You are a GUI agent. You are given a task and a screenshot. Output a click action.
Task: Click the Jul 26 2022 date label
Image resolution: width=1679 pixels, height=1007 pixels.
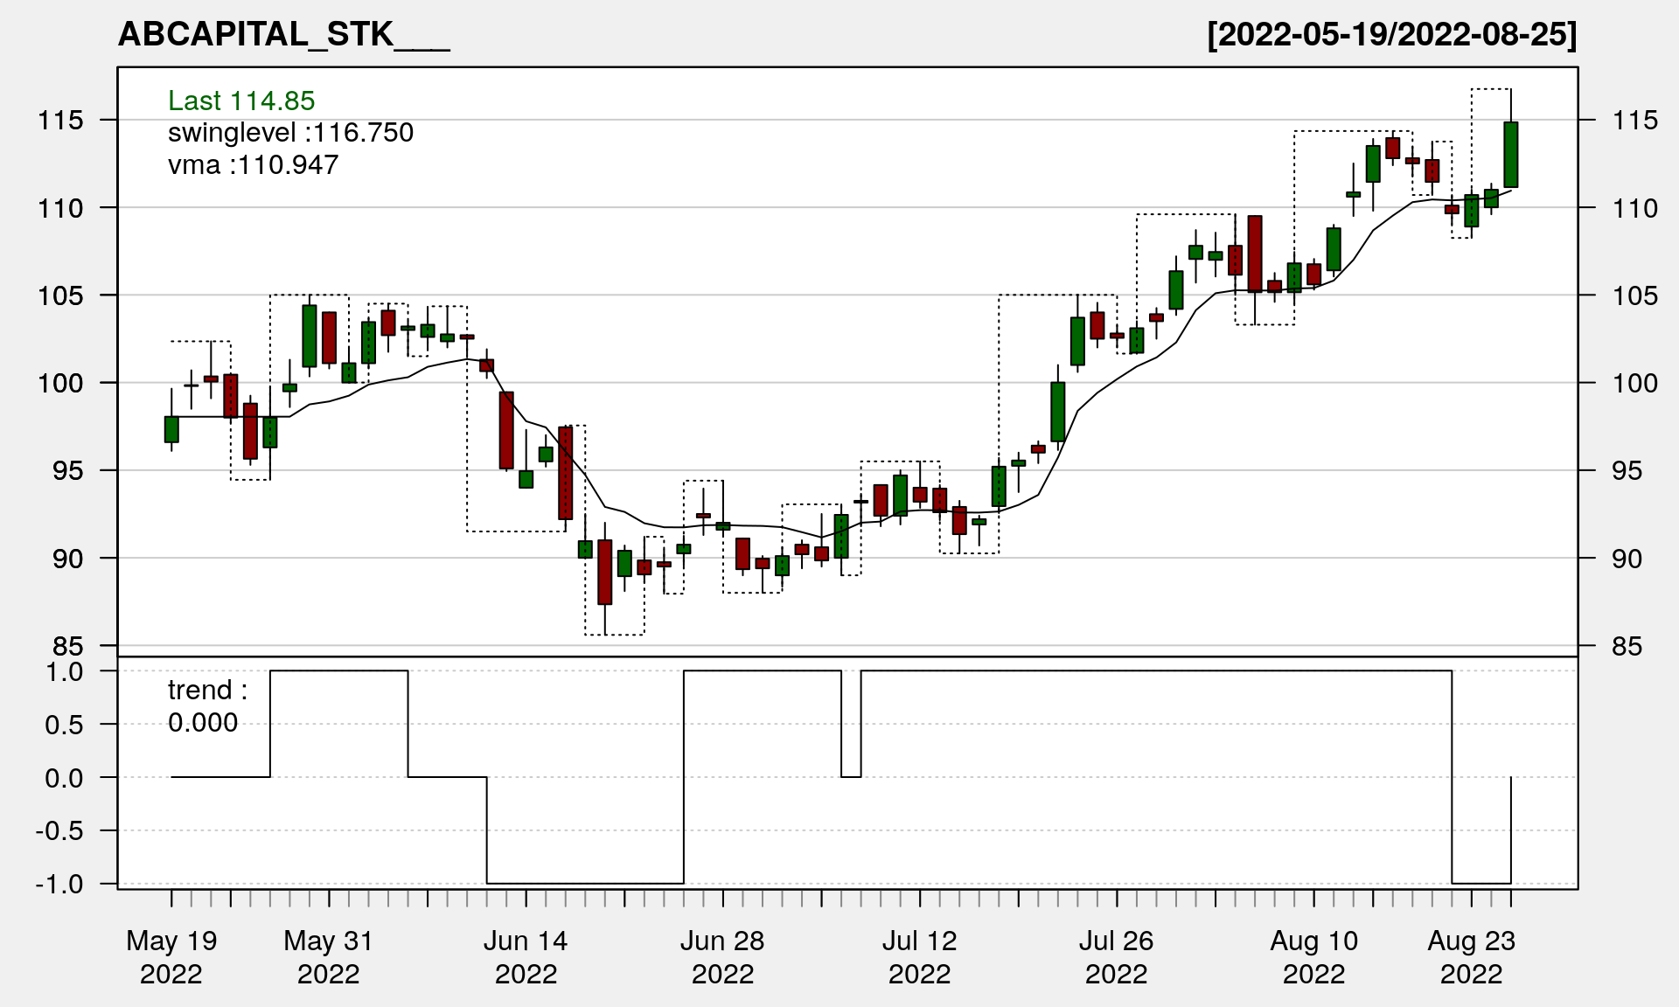(x=1116, y=956)
